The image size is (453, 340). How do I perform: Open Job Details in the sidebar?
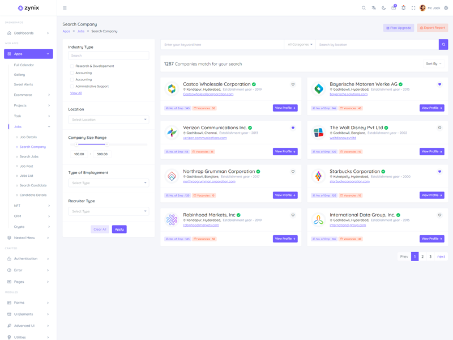point(28,137)
